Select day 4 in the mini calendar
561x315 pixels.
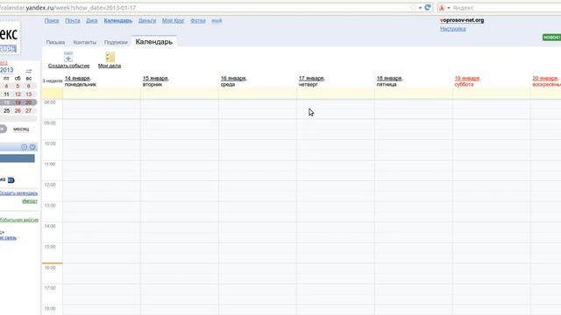[6, 86]
